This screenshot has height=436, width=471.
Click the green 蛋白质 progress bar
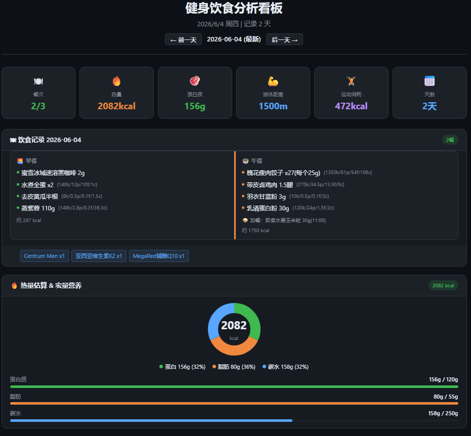(x=234, y=387)
